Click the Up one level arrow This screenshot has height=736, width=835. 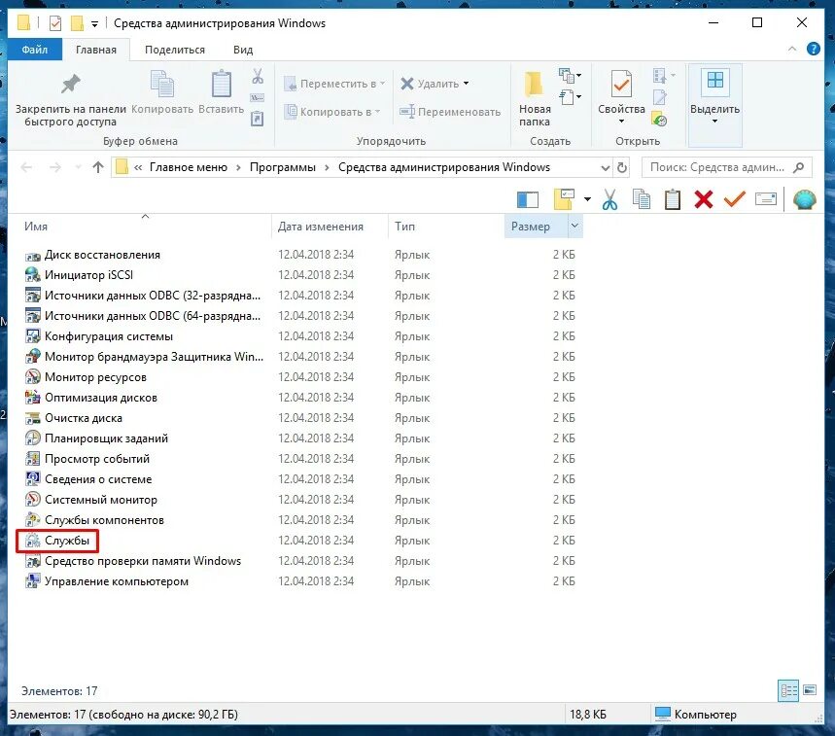98,168
